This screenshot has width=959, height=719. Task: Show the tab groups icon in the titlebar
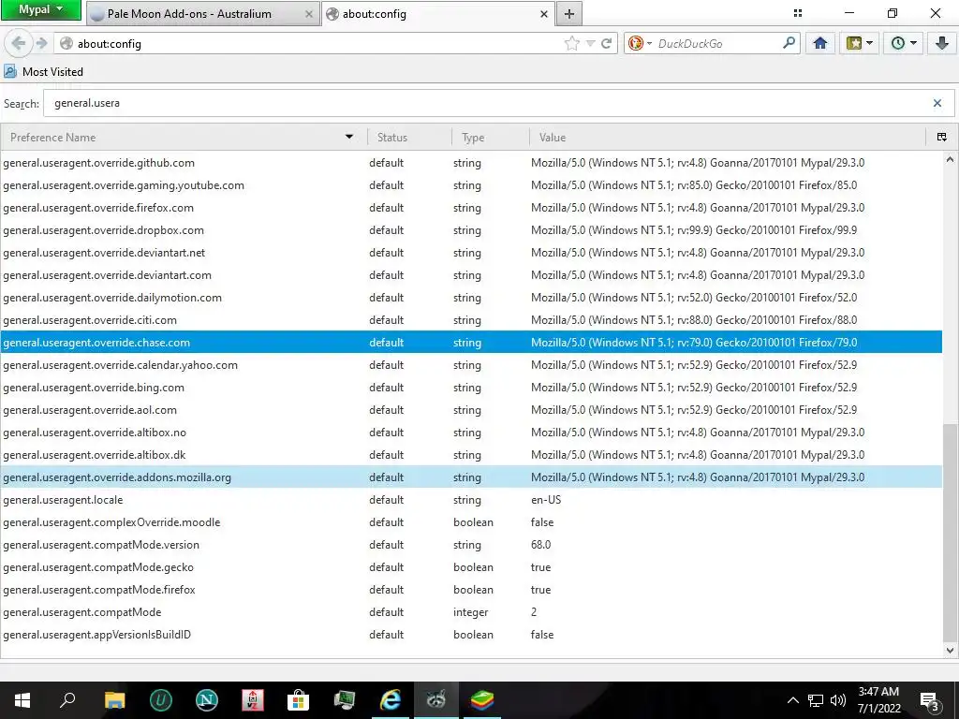click(x=798, y=13)
